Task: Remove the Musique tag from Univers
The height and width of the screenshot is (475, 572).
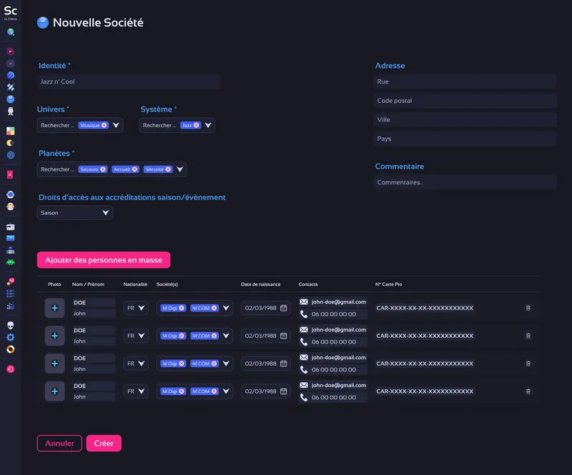Action: pos(104,126)
